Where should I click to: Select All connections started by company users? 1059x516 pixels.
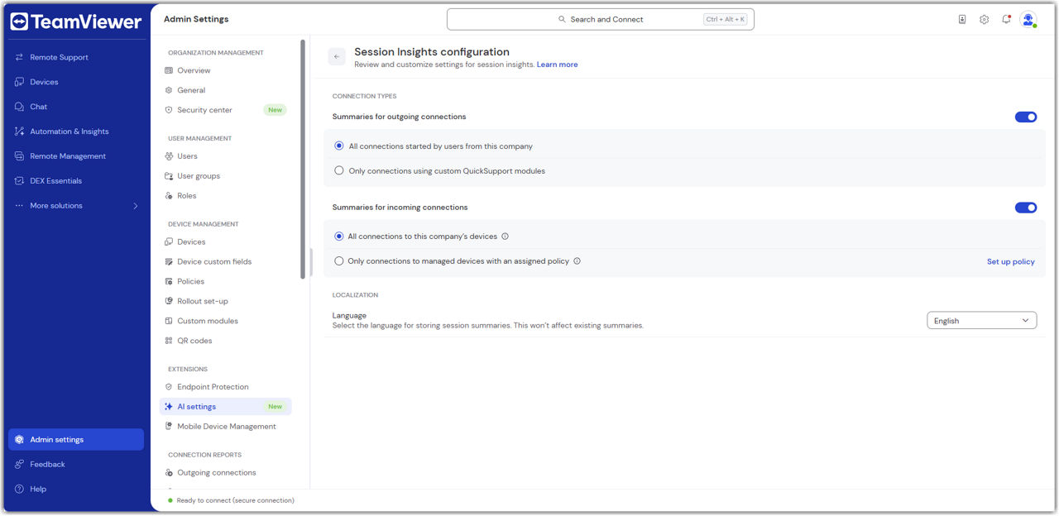point(339,146)
